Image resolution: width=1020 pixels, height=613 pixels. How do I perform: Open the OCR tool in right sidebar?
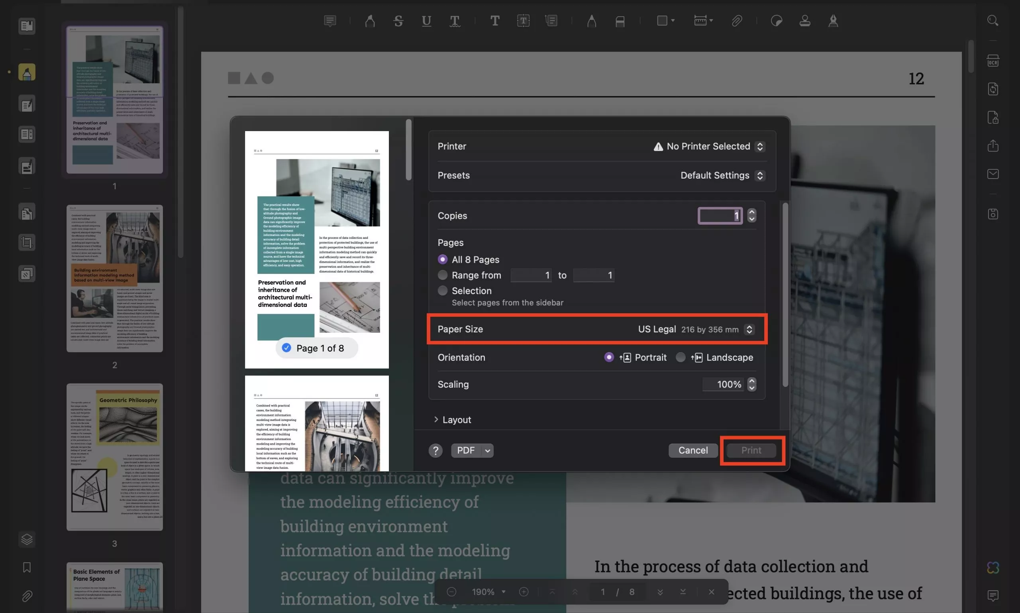tap(993, 61)
